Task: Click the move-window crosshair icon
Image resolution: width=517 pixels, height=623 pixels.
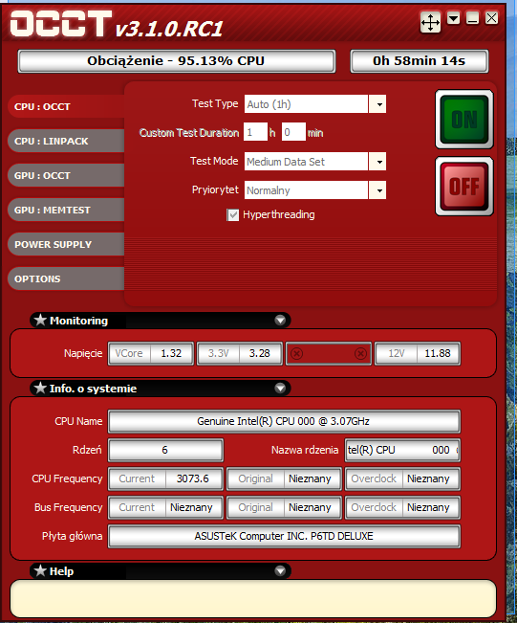Action: point(430,22)
